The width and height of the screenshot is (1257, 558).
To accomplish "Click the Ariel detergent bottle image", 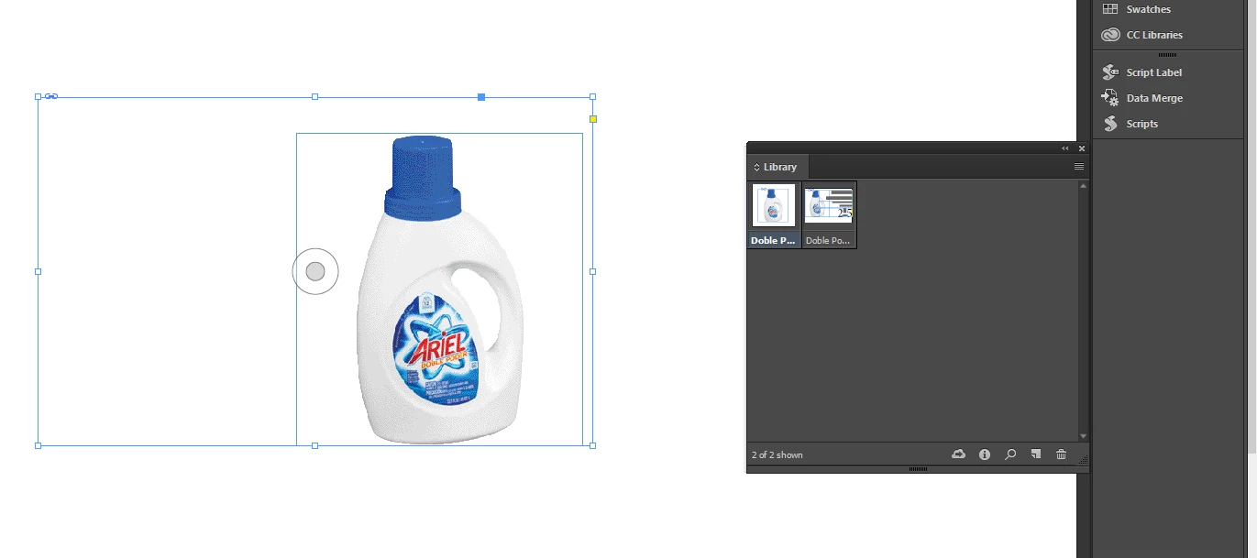I will click(x=439, y=290).
